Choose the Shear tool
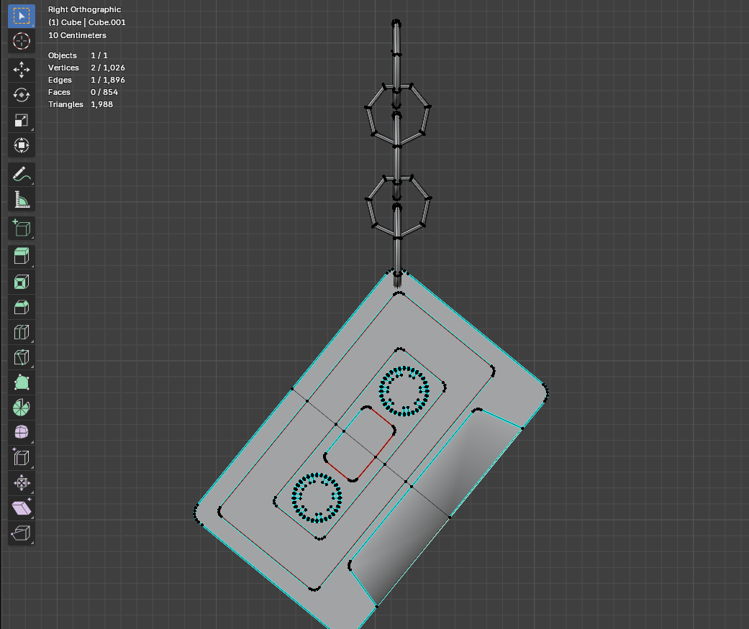749x629 pixels. [22, 508]
